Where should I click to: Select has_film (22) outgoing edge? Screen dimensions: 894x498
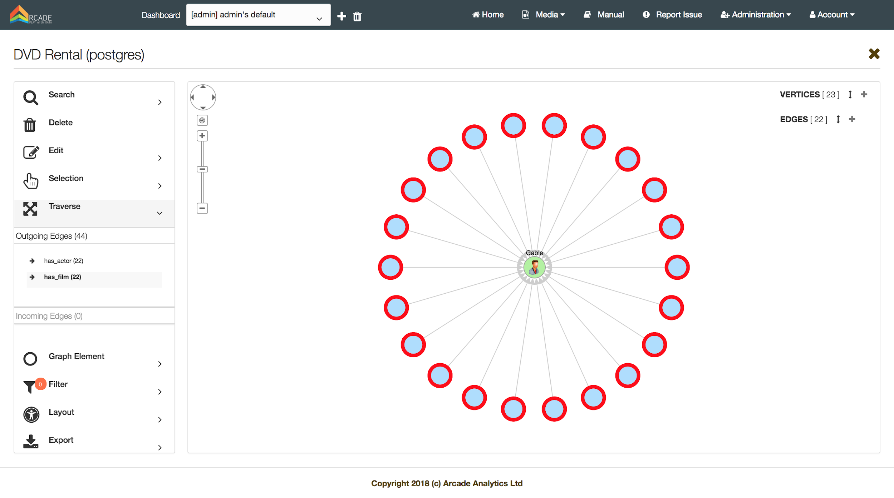point(63,277)
